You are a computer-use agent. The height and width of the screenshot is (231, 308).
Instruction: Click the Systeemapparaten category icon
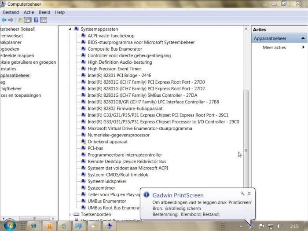click(x=77, y=29)
